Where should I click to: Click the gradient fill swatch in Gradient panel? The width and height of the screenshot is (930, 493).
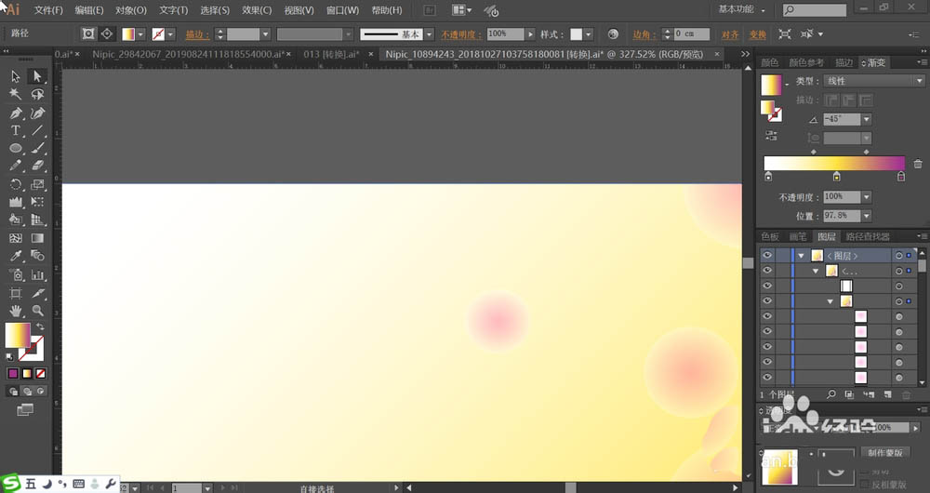pyautogui.click(x=771, y=85)
